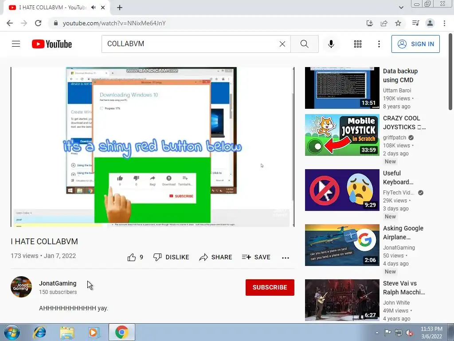Click John White channel name
454x341 pixels.
396,303
